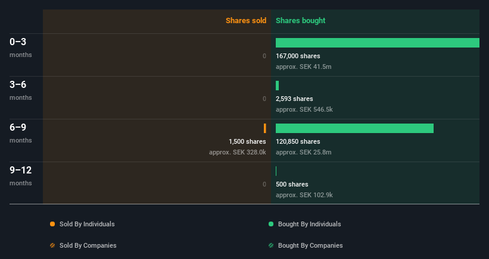Screen dimensions: 489x259
Task: Toggle the Sold By Individuals legend label
Action: pos(87,224)
